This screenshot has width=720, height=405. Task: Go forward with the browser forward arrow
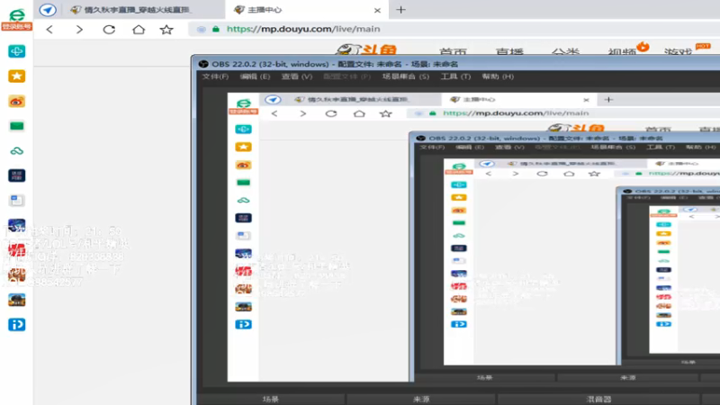(79, 30)
